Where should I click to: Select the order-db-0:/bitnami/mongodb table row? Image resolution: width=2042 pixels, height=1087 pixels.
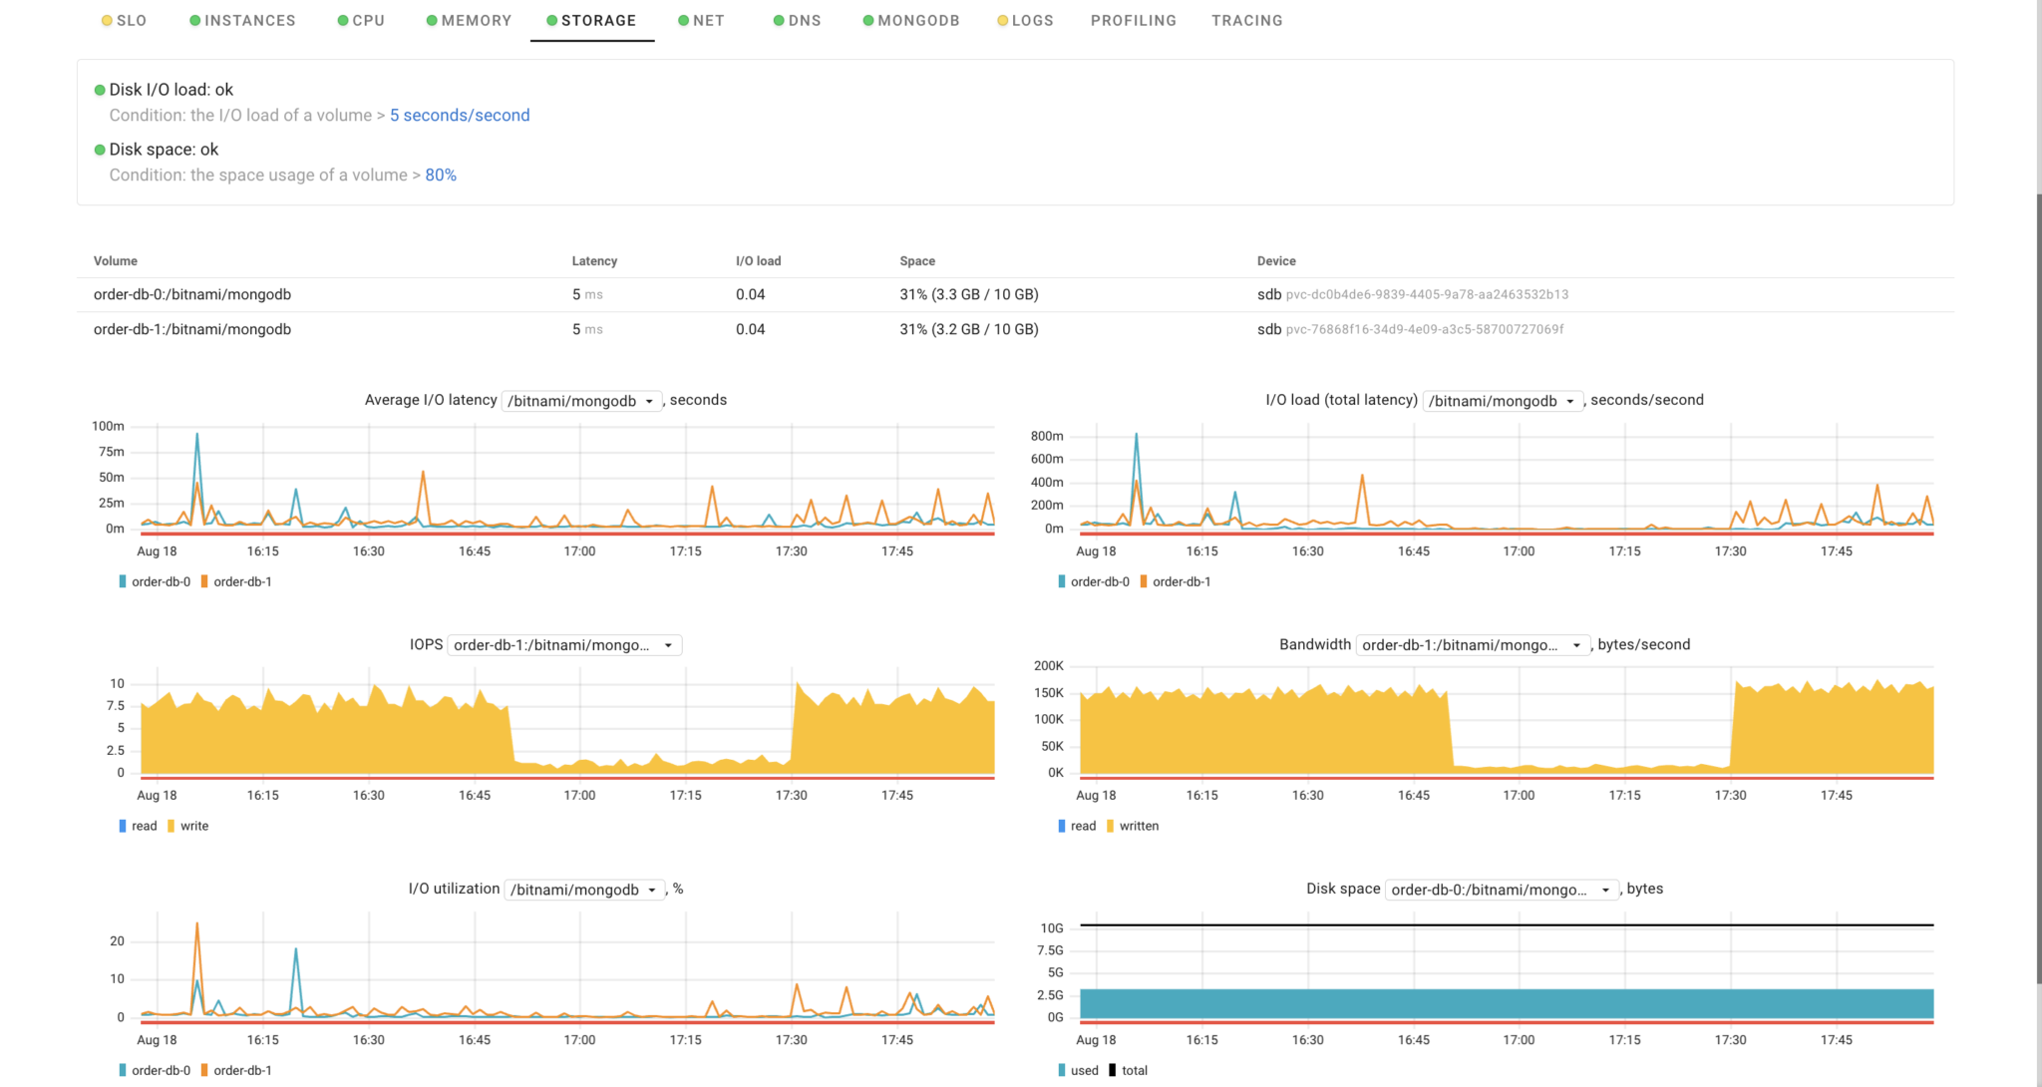tap(191, 294)
